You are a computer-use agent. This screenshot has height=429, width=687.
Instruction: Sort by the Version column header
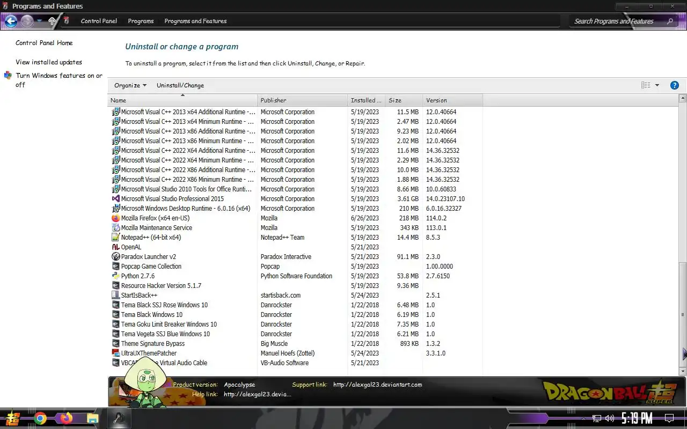tap(452, 100)
